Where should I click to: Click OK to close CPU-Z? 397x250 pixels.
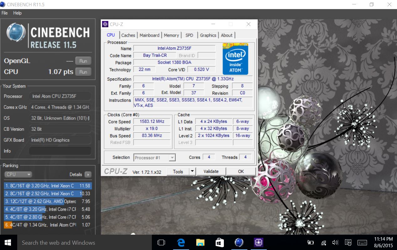[241, 171]
